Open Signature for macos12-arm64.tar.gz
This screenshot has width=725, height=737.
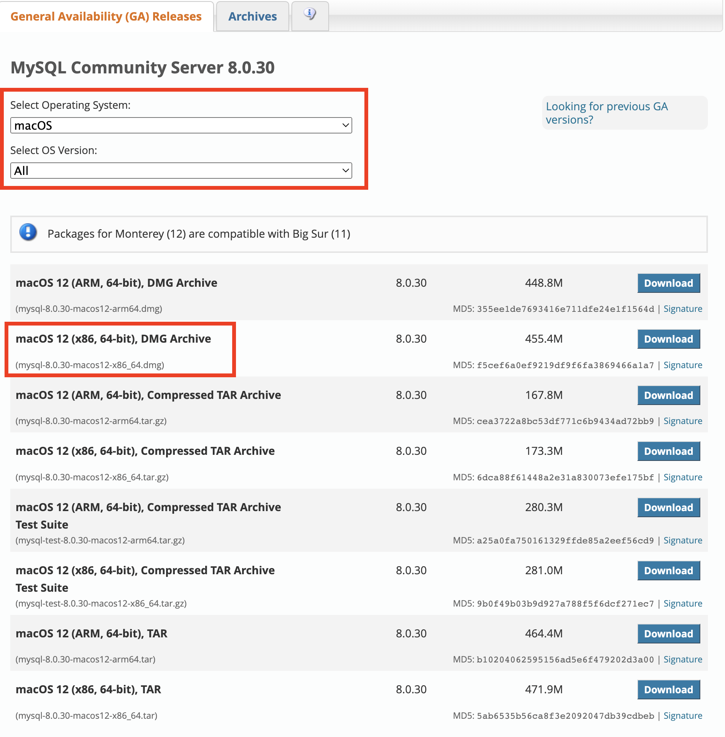click(683, 421)
